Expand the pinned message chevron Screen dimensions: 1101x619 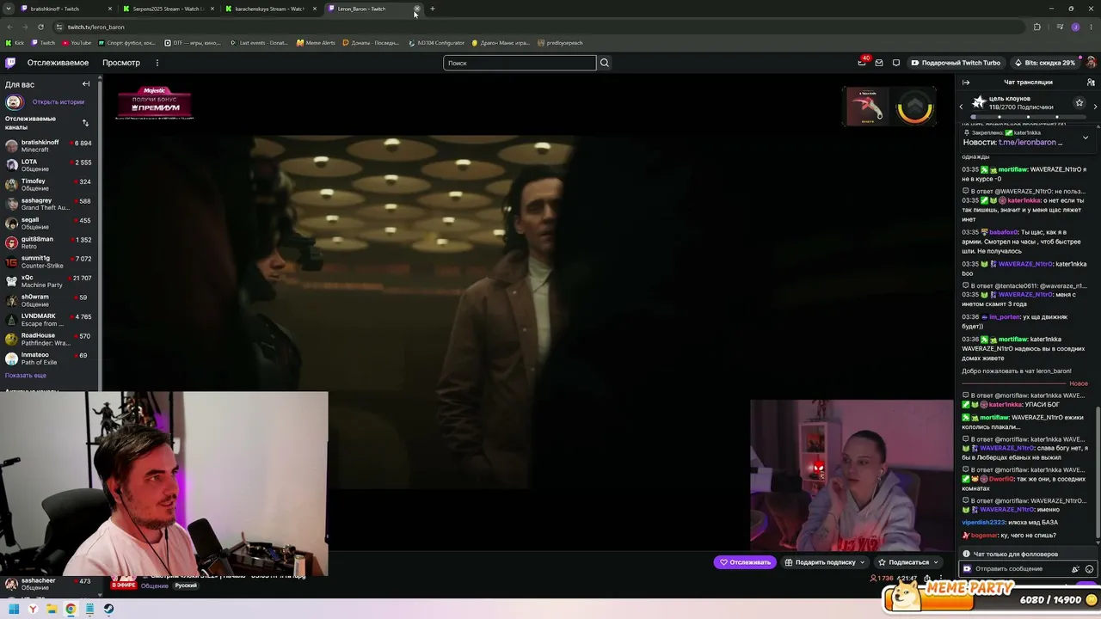click(x=1086, y=138)
